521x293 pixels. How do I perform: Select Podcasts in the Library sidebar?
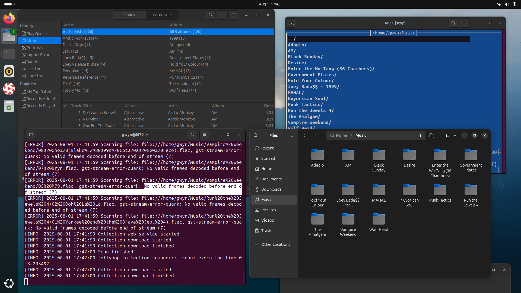pos(40,48)
